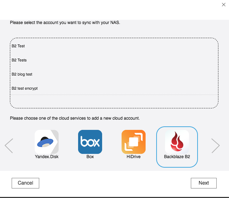This screenshot has height=198, width=229.
Task: Choose the Box cloud service icon
Action: pyautogui.click(x=90, y=142)
